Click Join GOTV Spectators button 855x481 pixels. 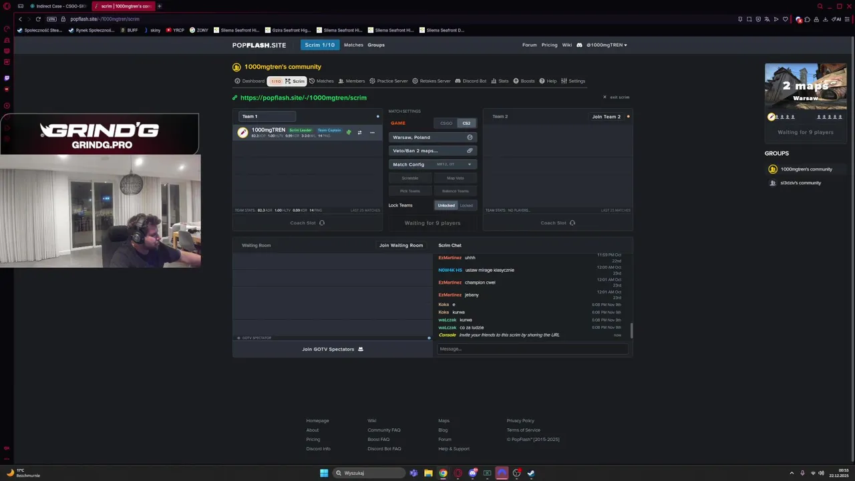(x=333, y=349)
